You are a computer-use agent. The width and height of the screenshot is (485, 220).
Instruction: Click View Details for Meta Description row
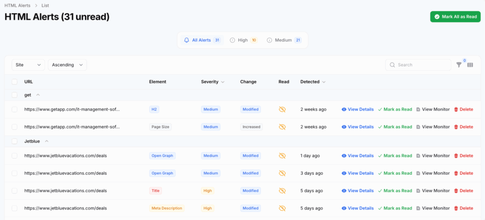[358, 208]
